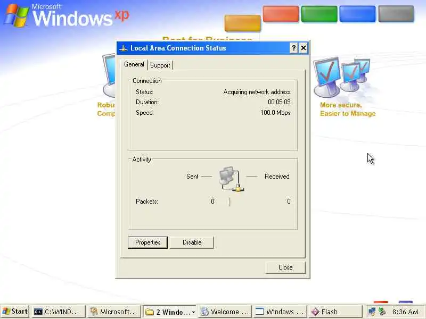426x319 pixels.
Task: Click the 8:36 AM clock
Action: [405, 312]
